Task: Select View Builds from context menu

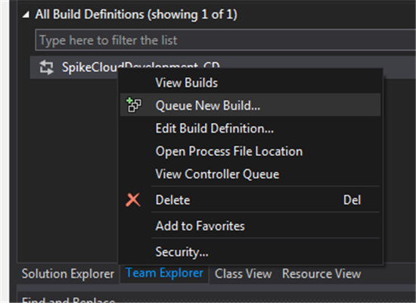Action: point(187,83)
